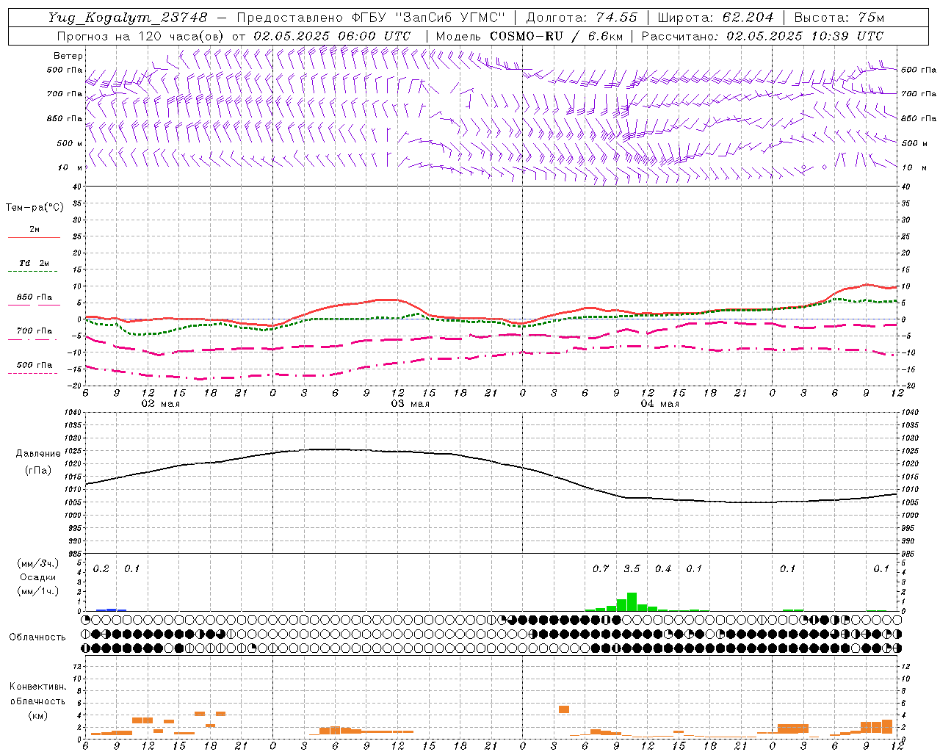940x752 pixels.
Task: Click the tallest green precipitation bar
Action: [632, 602]
